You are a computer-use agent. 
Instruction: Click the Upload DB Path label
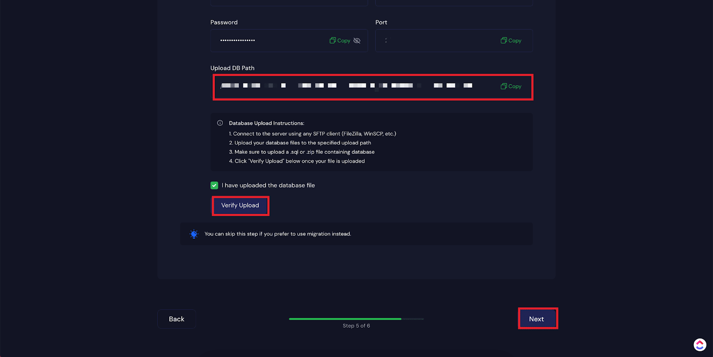pyautogui.click(x=232, y=68)
